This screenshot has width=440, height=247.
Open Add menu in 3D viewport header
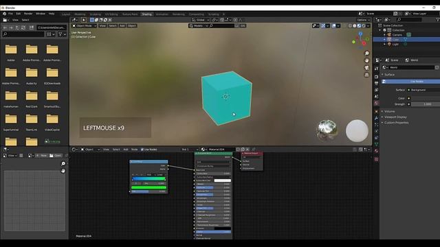click(x=122, y=26)
